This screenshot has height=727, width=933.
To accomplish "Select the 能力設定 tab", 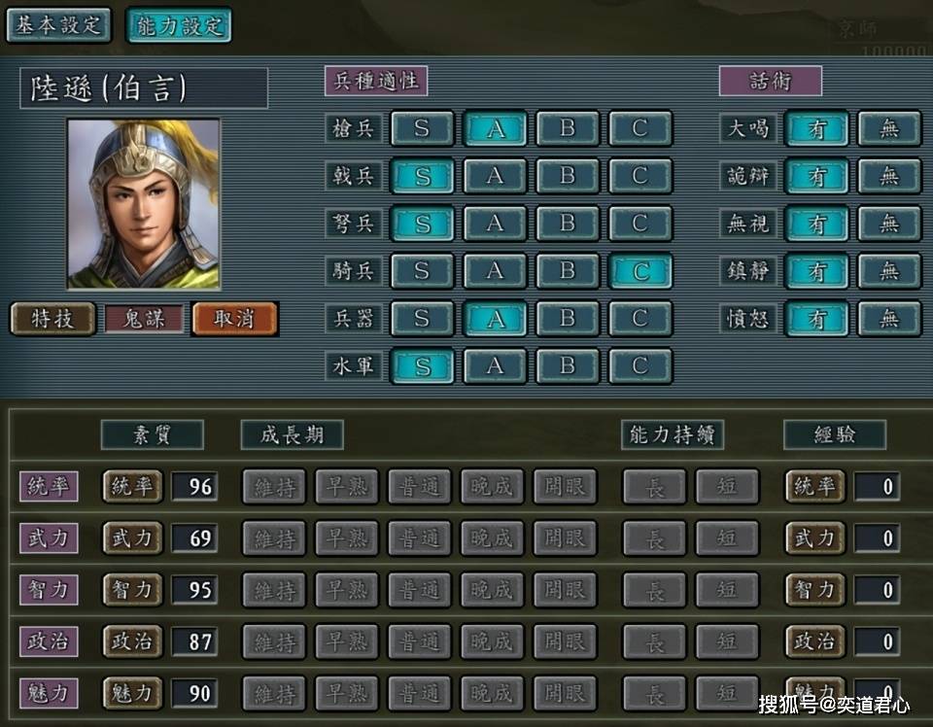I will pyautogui.click(x=179, y=25).
